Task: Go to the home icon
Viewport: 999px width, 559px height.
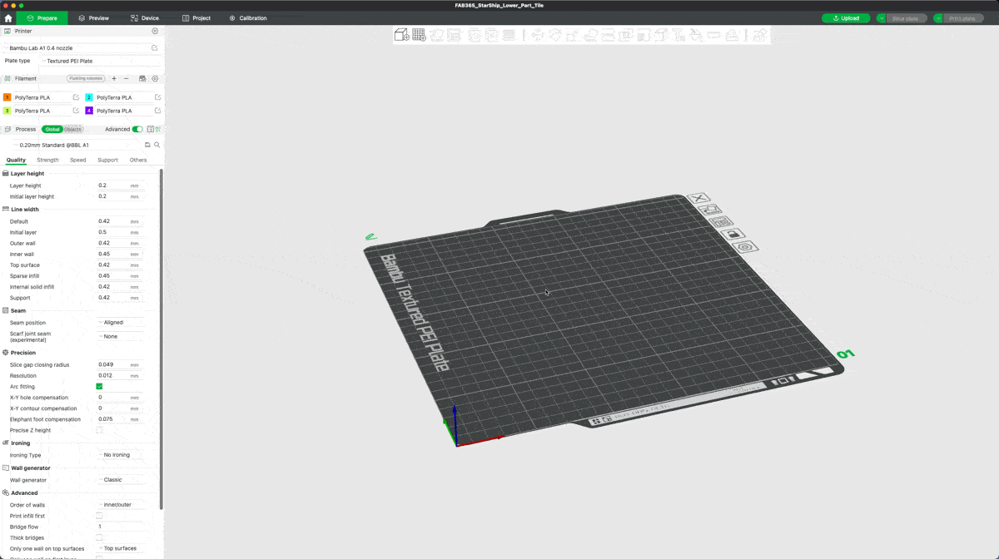Action: [8, 17]
